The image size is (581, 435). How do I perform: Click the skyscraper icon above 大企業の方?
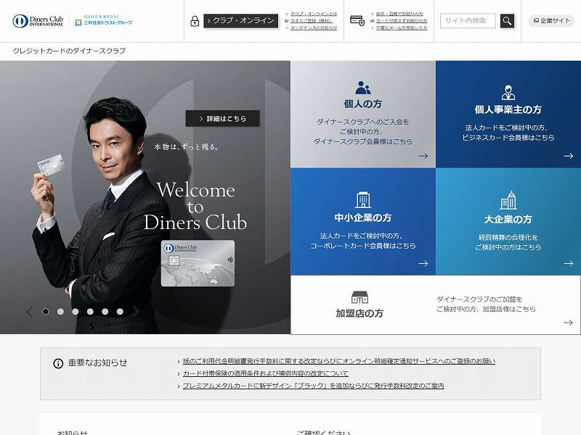508,200
